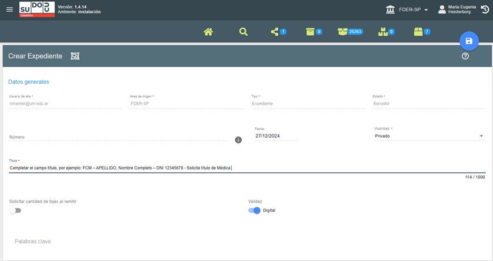Open the package icon with badge 7

pos(418,32)
